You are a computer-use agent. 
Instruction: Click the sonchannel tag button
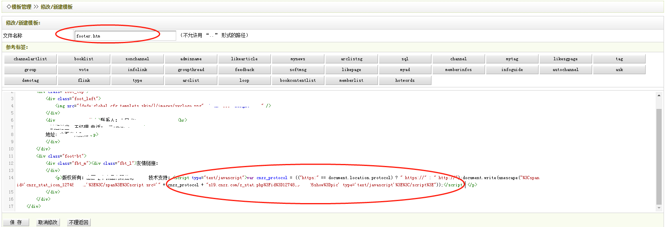(137, 59)
